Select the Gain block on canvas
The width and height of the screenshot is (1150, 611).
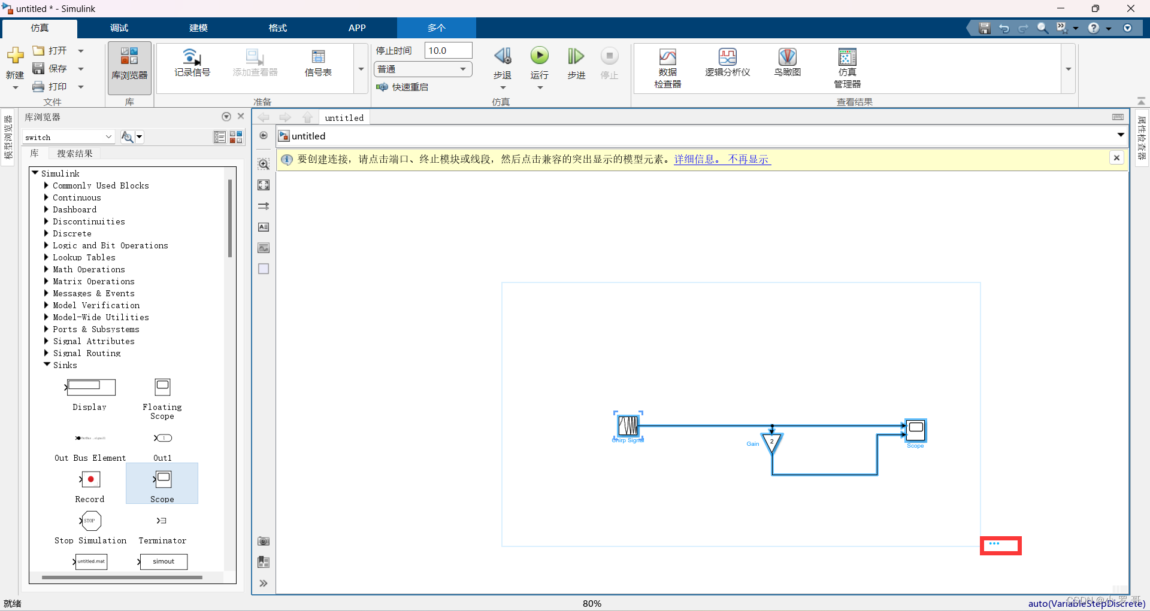coord(772,443)
